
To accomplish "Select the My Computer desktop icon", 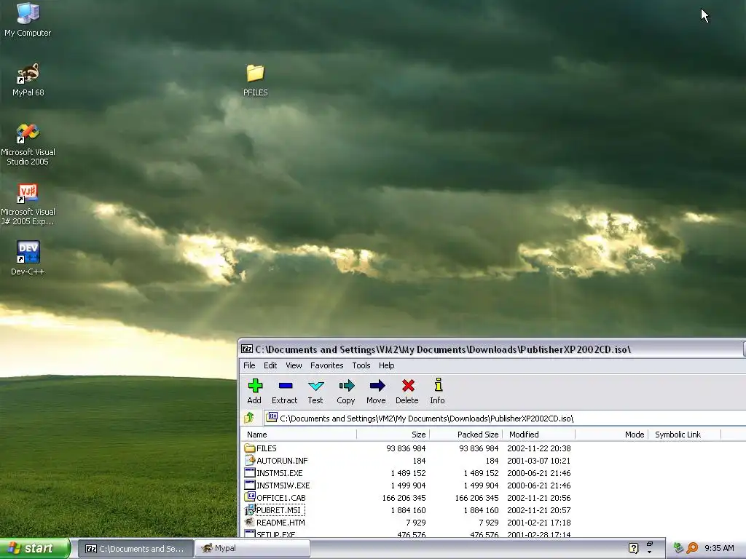I will click(28, 20).
